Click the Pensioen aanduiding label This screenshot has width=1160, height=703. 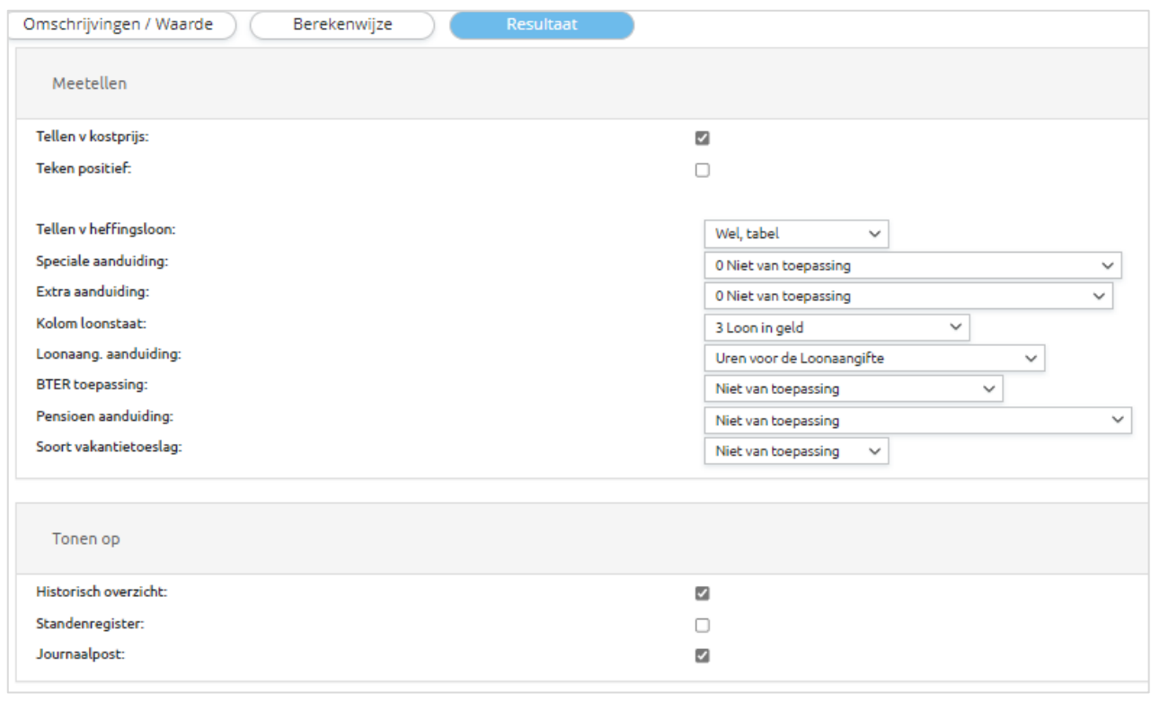pos(104,416)
